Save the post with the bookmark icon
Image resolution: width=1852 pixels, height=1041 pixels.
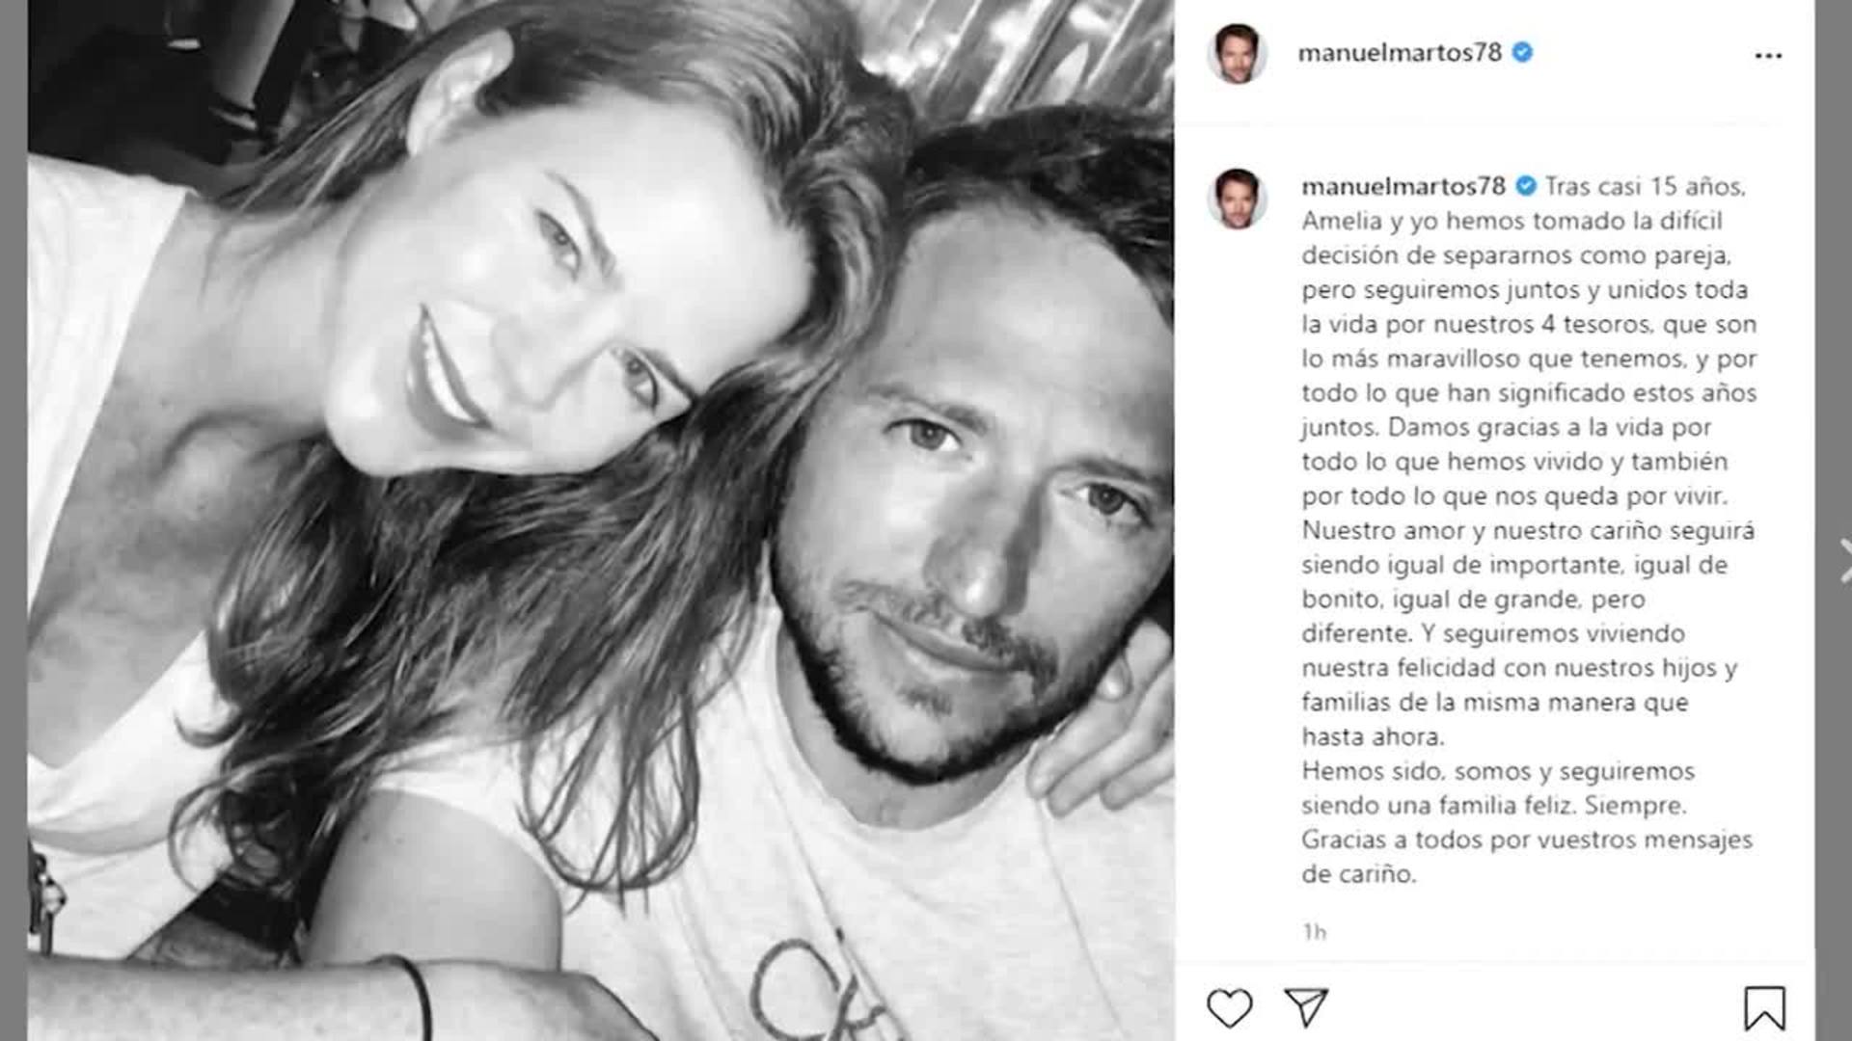[1764, 1008]
